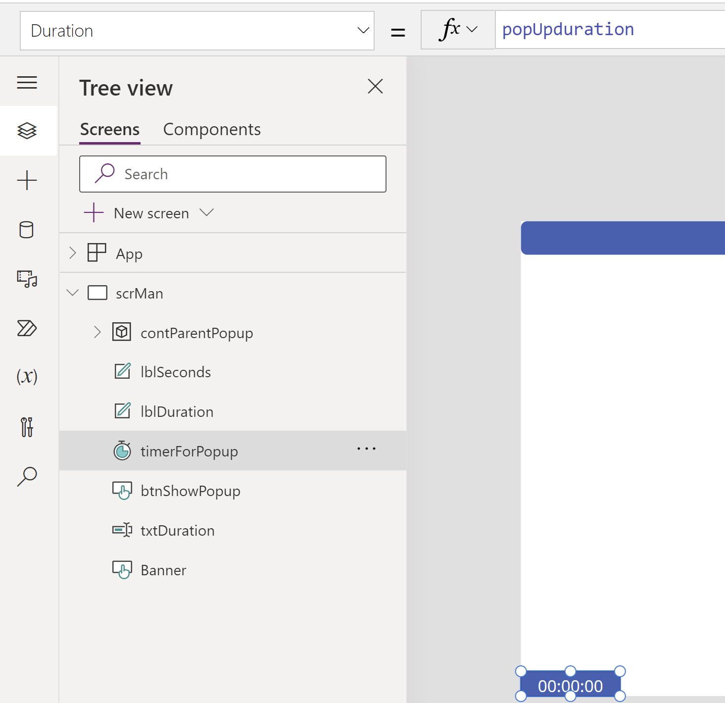Viewport: 725px width, 703px height.
Task: Select the Screens tab
Action: coord(110,130)
